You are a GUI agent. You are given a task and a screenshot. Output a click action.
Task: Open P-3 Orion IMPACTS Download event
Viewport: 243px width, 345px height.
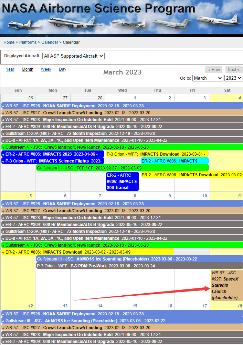click(x=157, y=154)
